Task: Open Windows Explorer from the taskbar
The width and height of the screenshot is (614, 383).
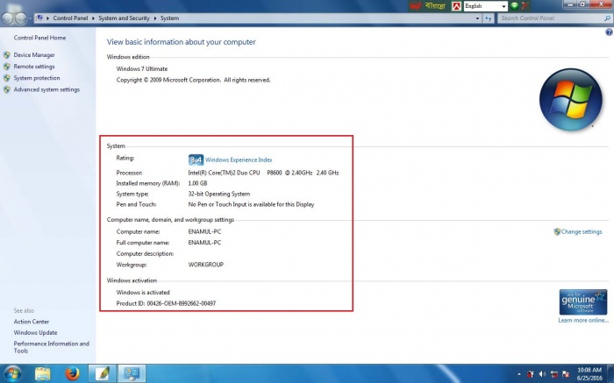Action: [42, 374]
